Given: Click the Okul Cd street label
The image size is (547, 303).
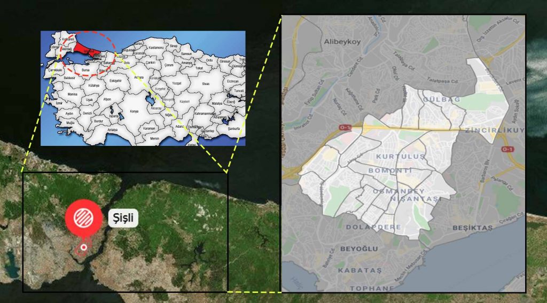Looking at the screenshot, I should (395, 73).
